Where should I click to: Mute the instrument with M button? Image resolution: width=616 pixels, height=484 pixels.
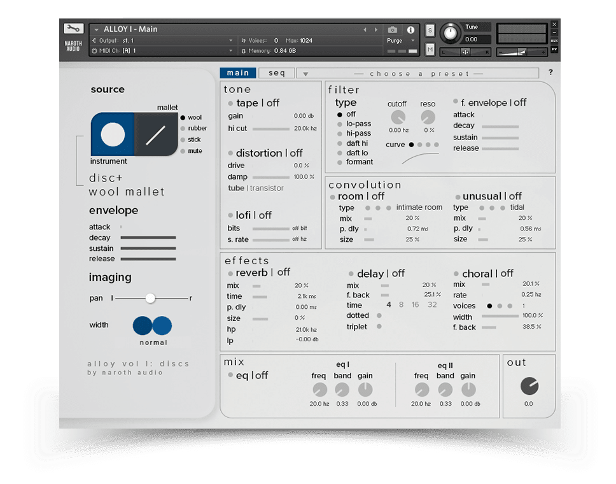pos(430,50)
